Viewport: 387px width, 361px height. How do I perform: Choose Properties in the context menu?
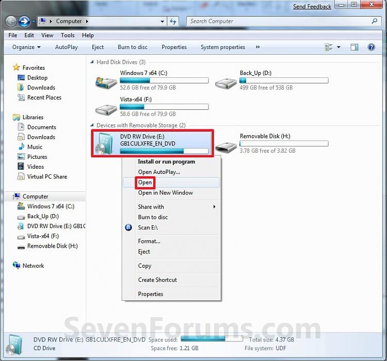(171, 294)
